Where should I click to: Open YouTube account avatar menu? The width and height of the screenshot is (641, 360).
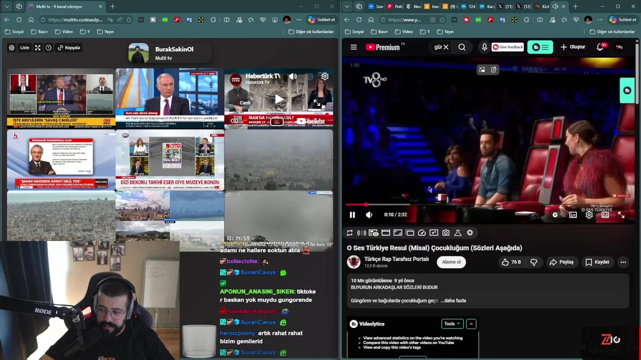619,47
